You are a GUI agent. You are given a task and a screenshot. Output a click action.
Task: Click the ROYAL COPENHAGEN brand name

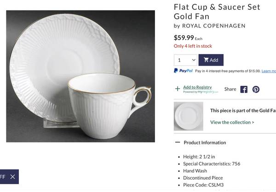coord(213,26)
